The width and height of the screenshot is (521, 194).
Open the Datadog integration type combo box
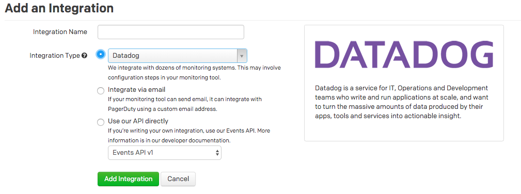(178, 56)
